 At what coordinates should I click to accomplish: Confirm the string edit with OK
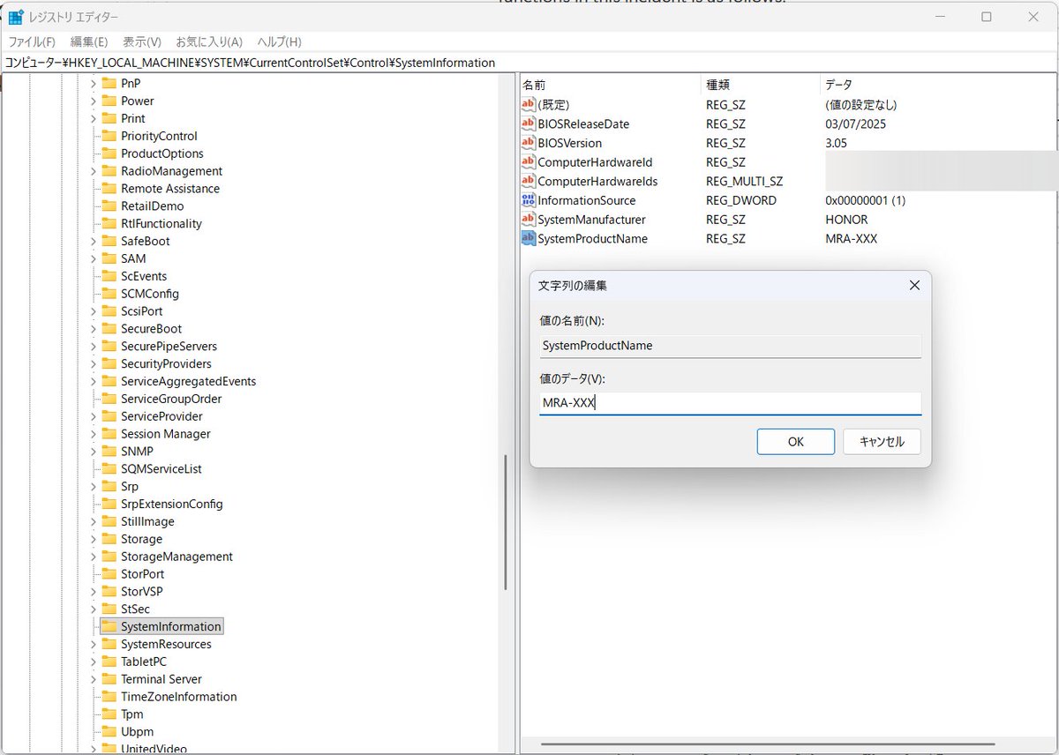point(796,442)
